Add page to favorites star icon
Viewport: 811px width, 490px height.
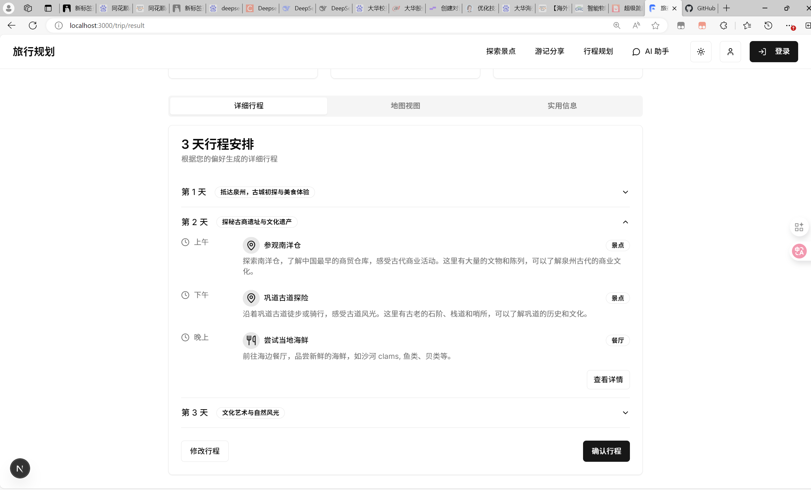coord(655,25)
